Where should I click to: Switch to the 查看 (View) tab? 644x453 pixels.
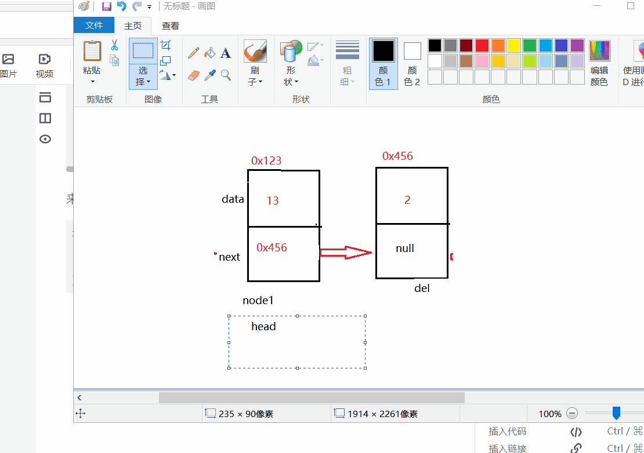pyautogui.click(x=169, y=25)
